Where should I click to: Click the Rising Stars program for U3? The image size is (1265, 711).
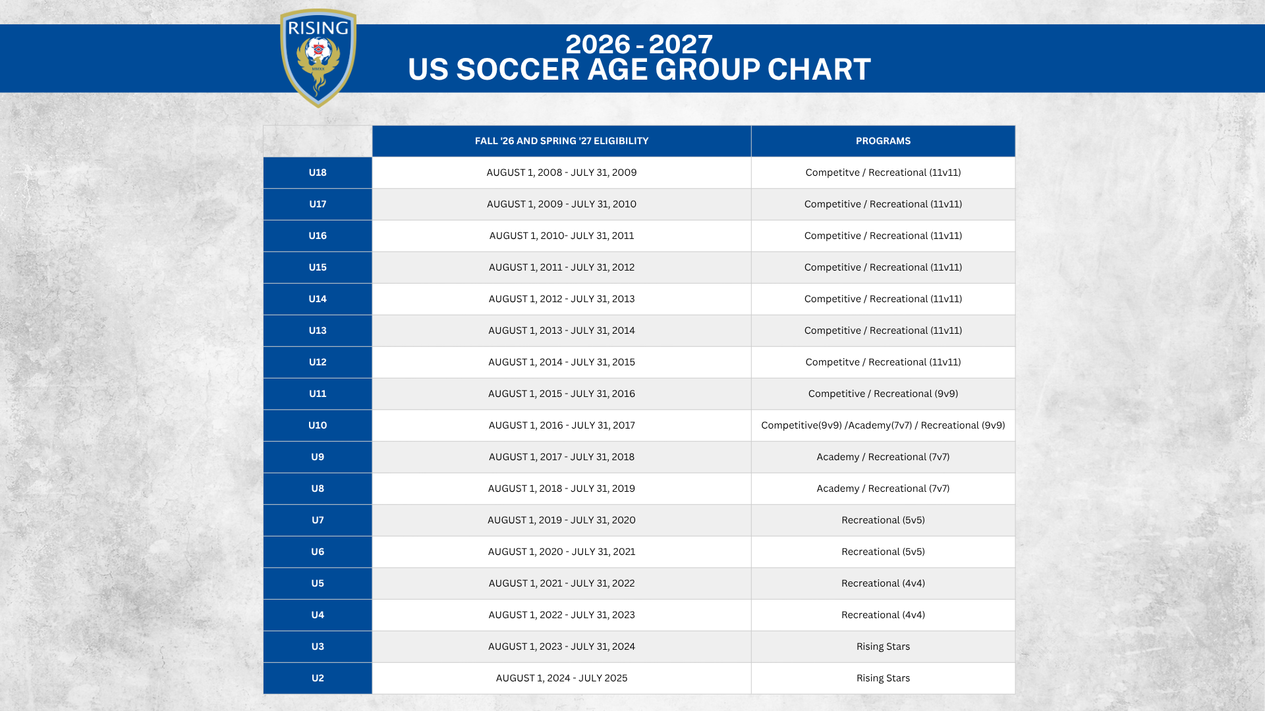(883, 646)
